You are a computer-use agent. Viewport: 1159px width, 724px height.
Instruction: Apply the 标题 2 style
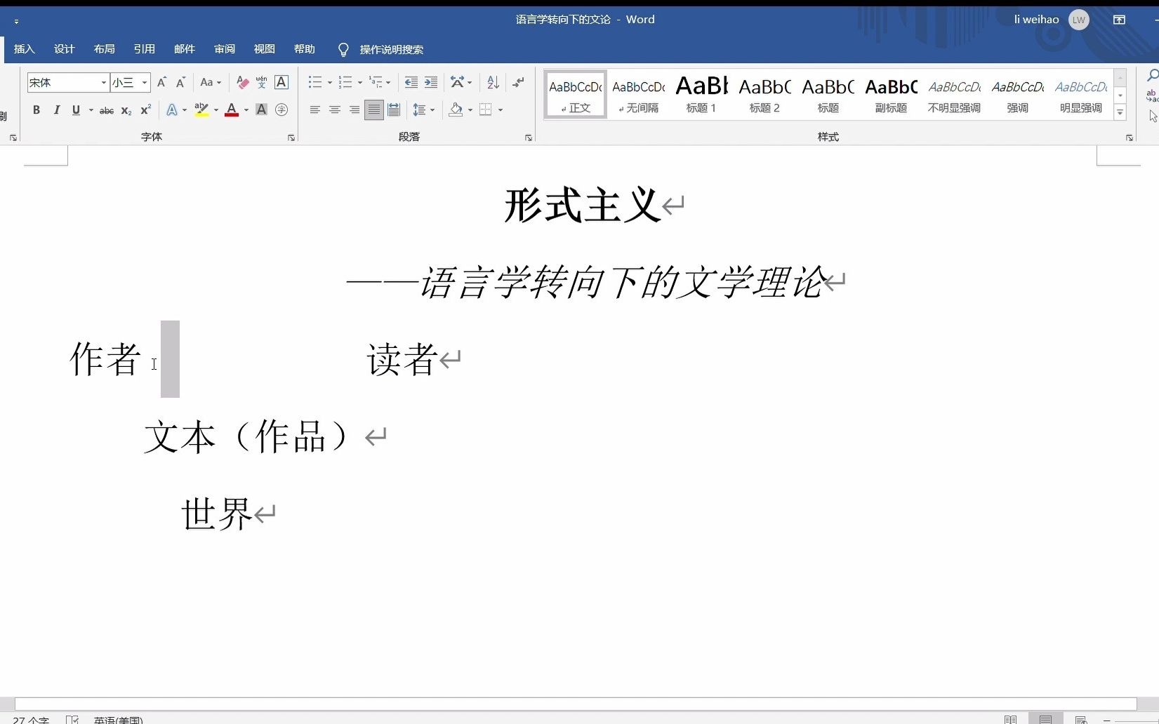(764, 95)
